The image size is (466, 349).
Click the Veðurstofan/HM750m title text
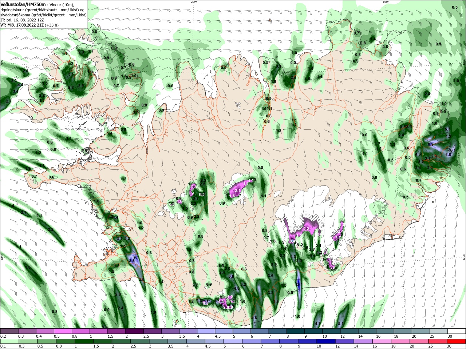coord(23,4)
